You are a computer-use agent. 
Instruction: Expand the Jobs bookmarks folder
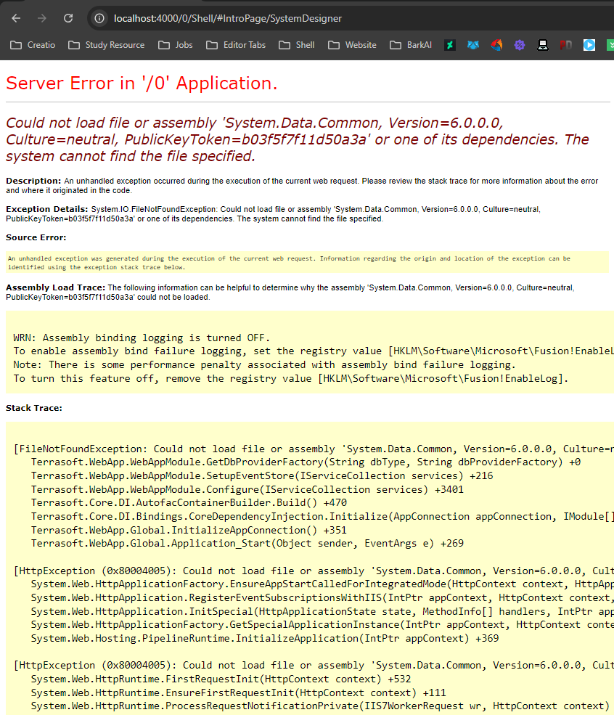pos(176,45)
